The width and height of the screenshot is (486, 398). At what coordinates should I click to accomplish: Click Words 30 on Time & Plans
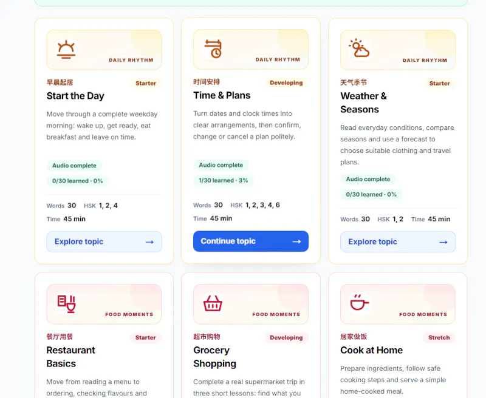208,205
